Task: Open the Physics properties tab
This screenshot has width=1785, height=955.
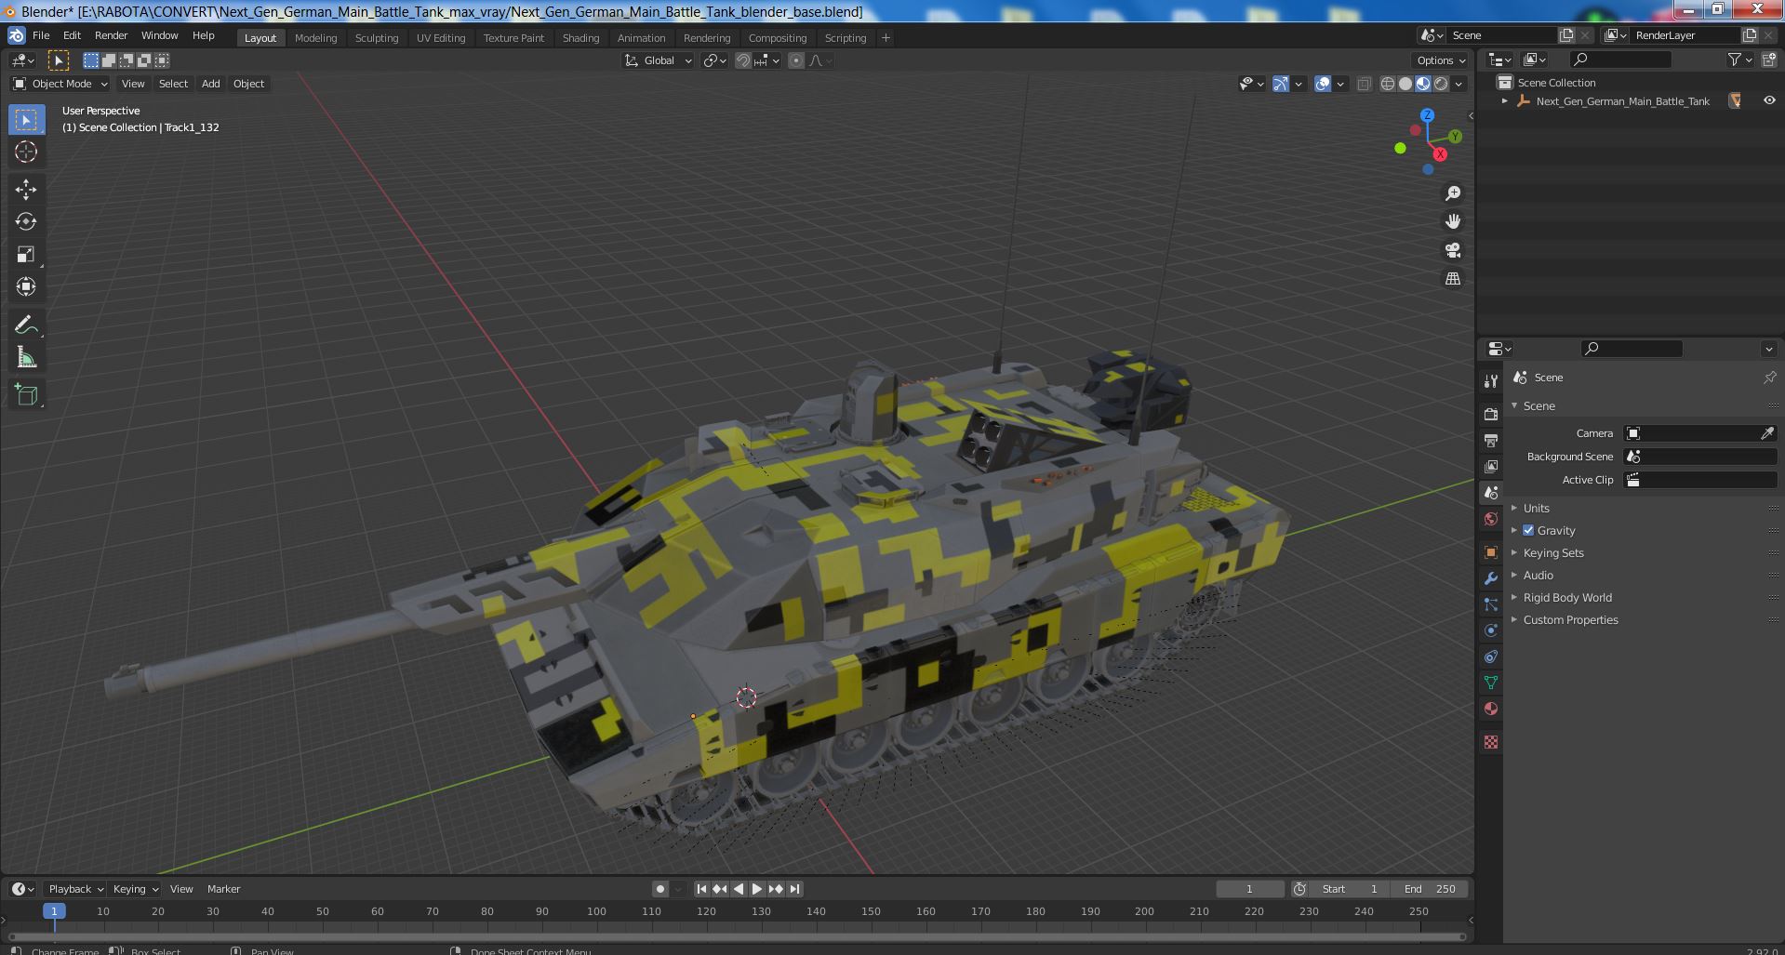Action: (1491, 630)
